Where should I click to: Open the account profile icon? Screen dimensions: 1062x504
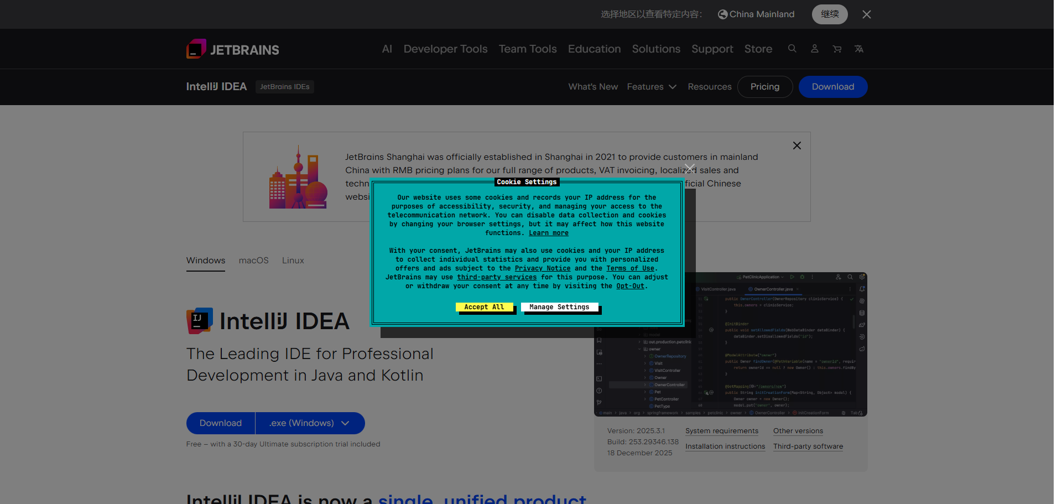pyautogui.click(x=815, y=49)
